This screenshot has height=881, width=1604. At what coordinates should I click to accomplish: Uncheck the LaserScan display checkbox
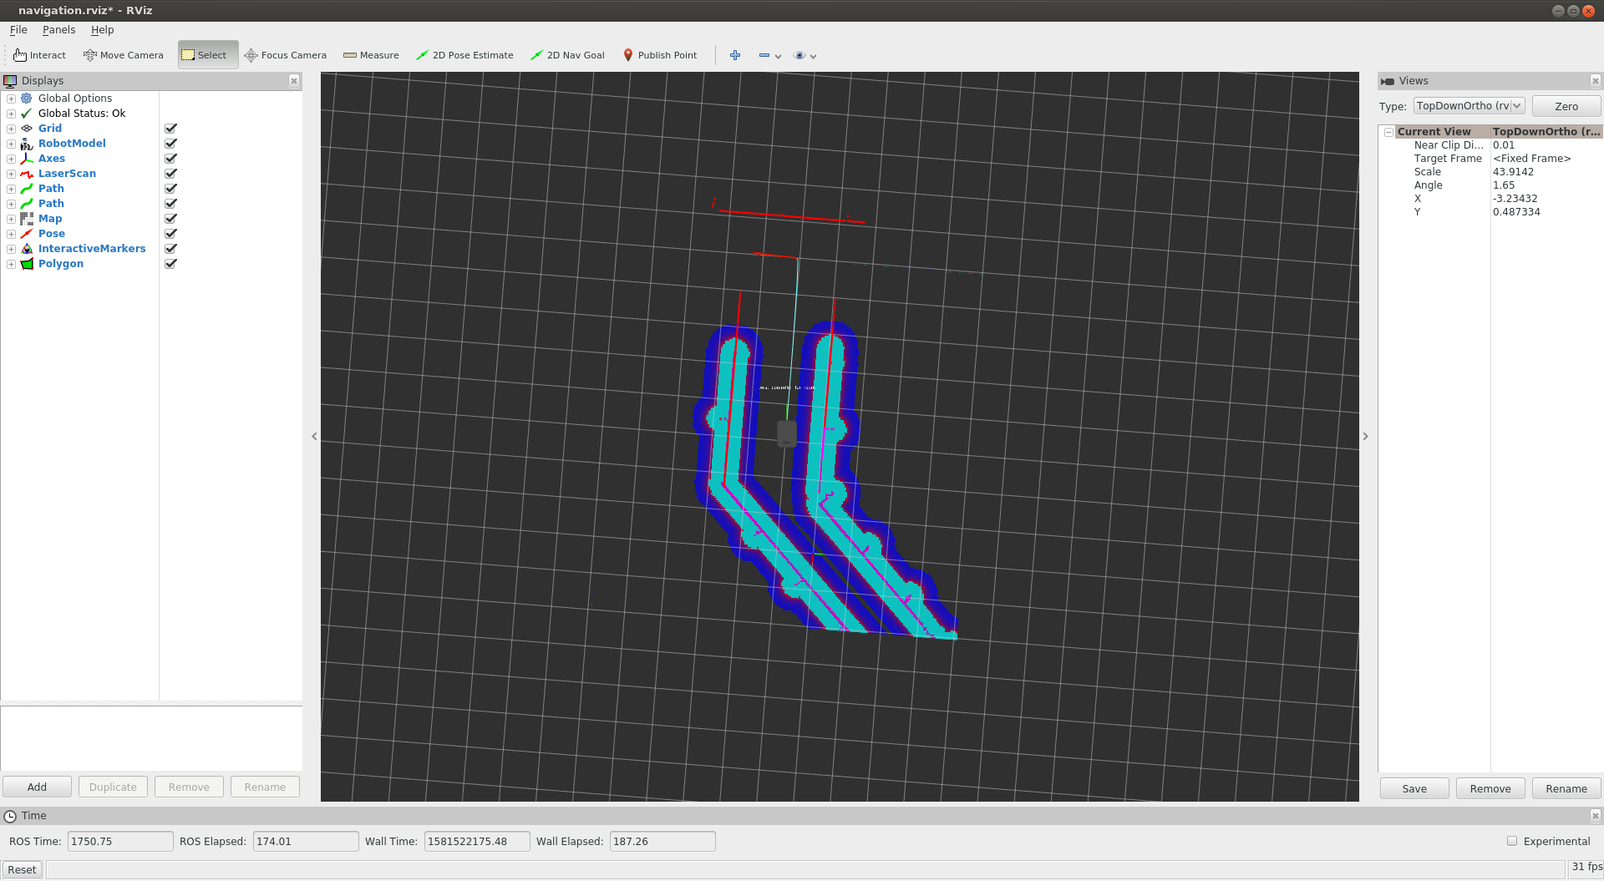click(x=171, y=174)
